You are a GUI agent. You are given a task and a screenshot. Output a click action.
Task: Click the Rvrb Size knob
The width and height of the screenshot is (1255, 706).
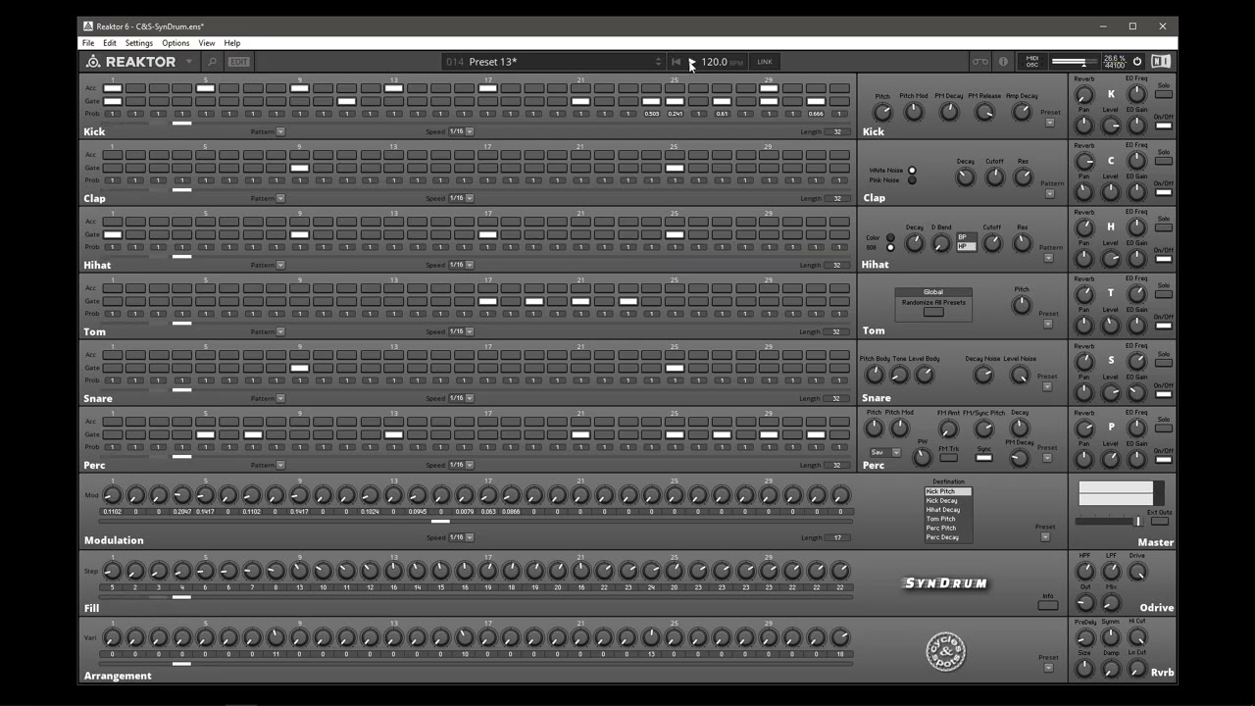point(1084,669)
